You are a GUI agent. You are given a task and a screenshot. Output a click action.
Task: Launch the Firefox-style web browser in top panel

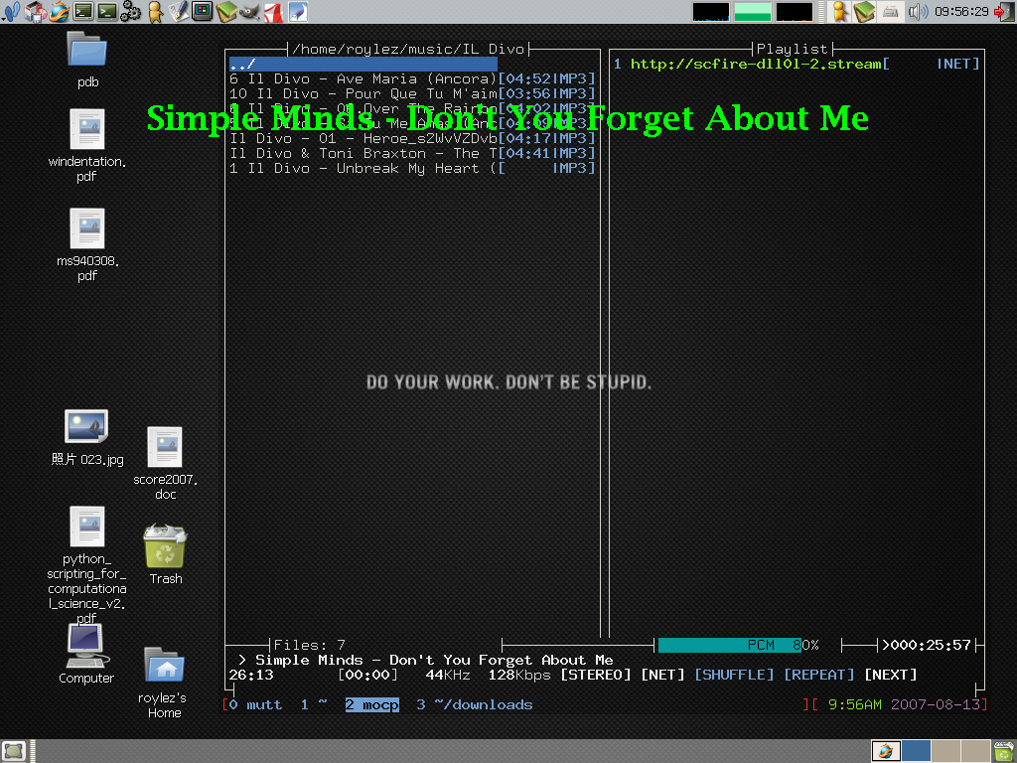coord(59,12)
